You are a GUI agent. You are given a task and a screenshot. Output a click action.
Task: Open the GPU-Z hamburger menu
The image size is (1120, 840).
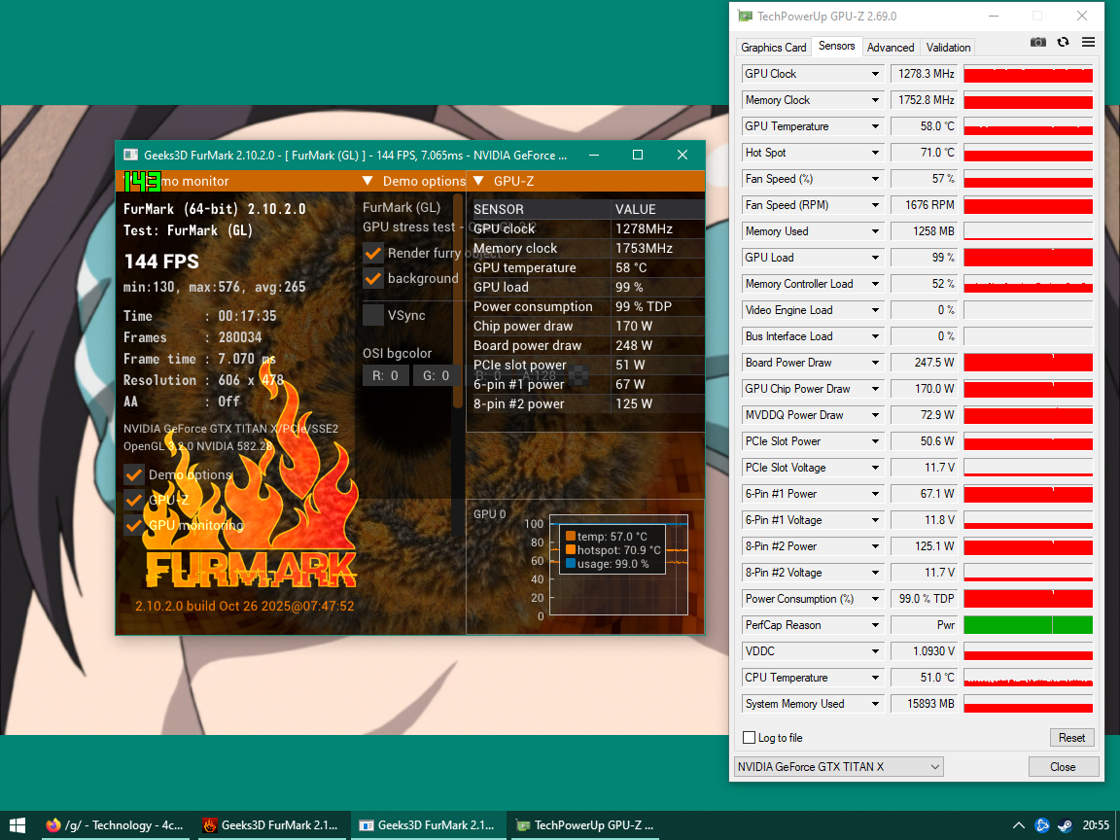coord(1088,42)
